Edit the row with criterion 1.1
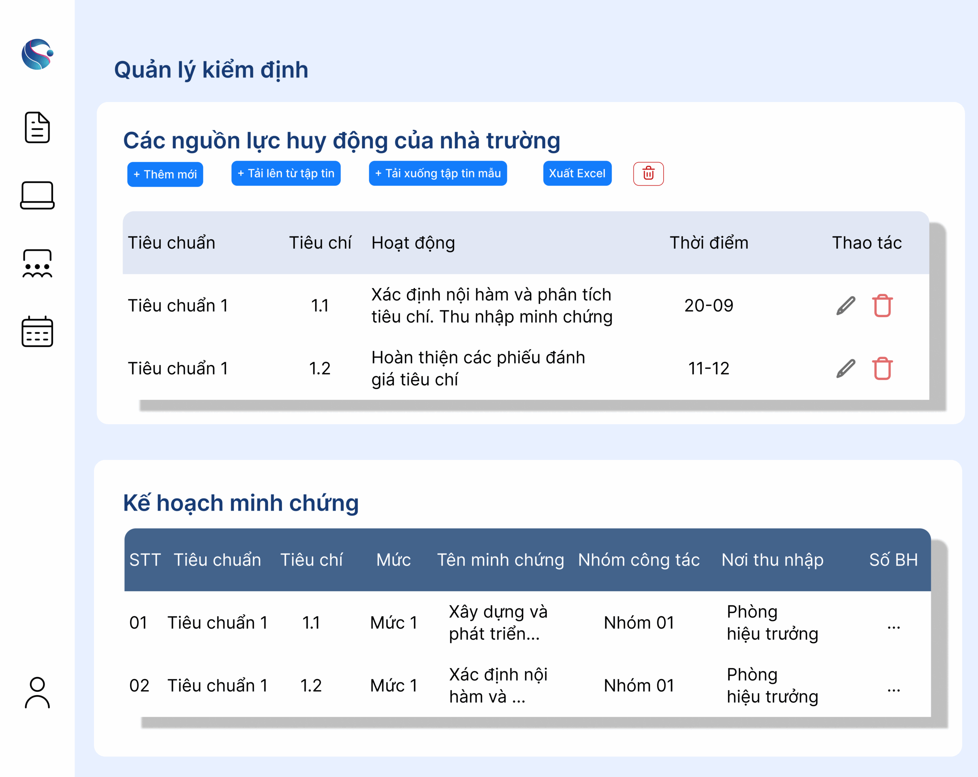 pos(845,305)
